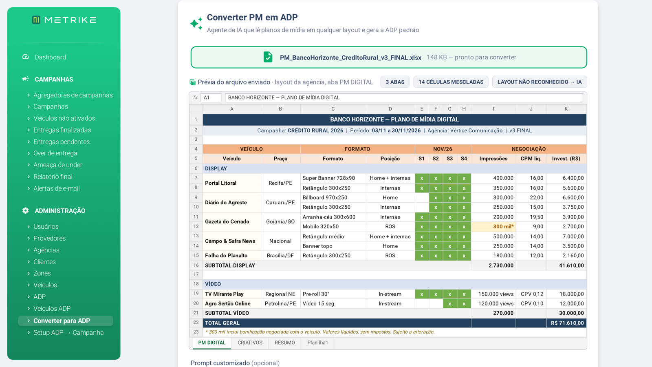Open Veículos ADP menu item
This screenshot has height=367, width=652.
(x=52, y=309)
